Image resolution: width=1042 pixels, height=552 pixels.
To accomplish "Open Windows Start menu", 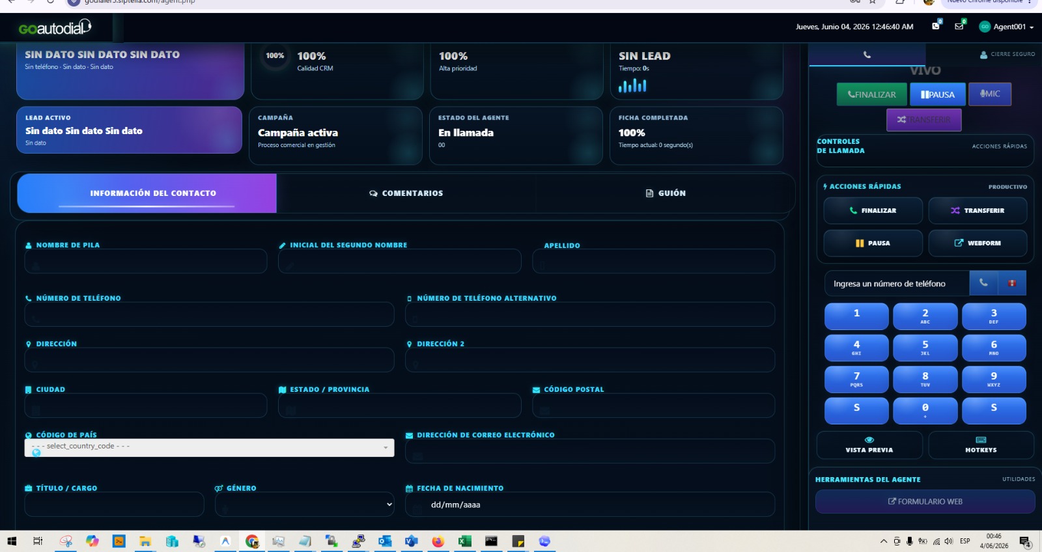I will click(x=12, y=541).
